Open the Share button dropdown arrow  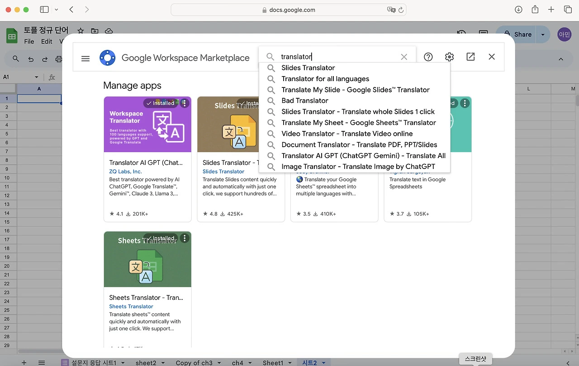coord(543,34)
